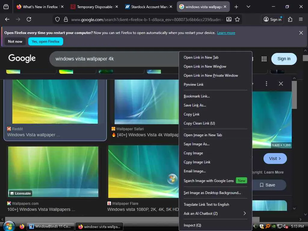The width and height of the screenshot is (308, 231).
Task: Click the Google search input field
Action: click(114, 59)
